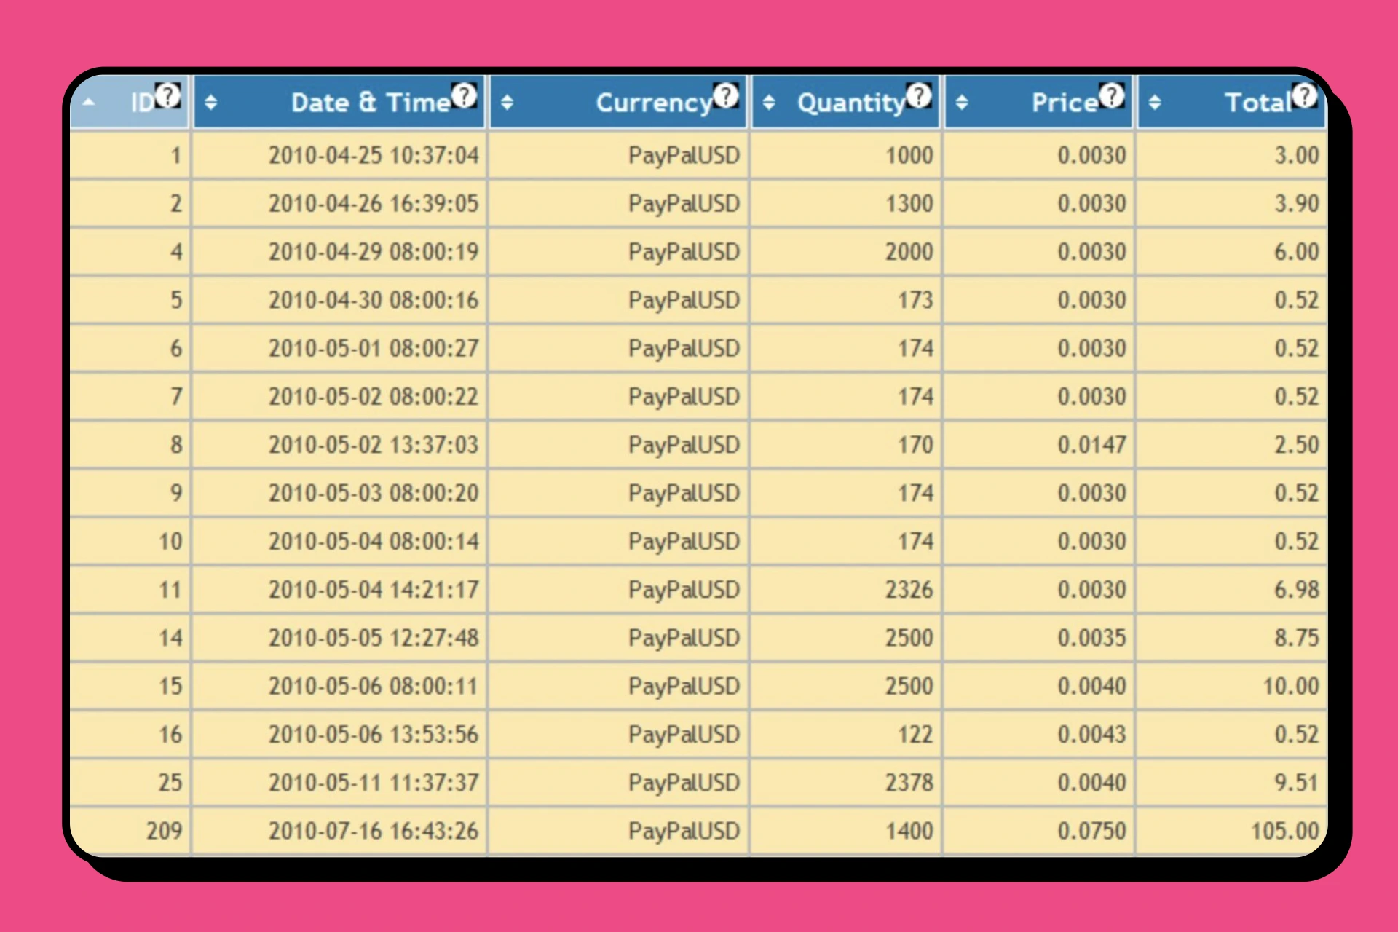Click sort arrows in Total header
Viewport: 1398px width, 932px height.
click(1155, 103)
